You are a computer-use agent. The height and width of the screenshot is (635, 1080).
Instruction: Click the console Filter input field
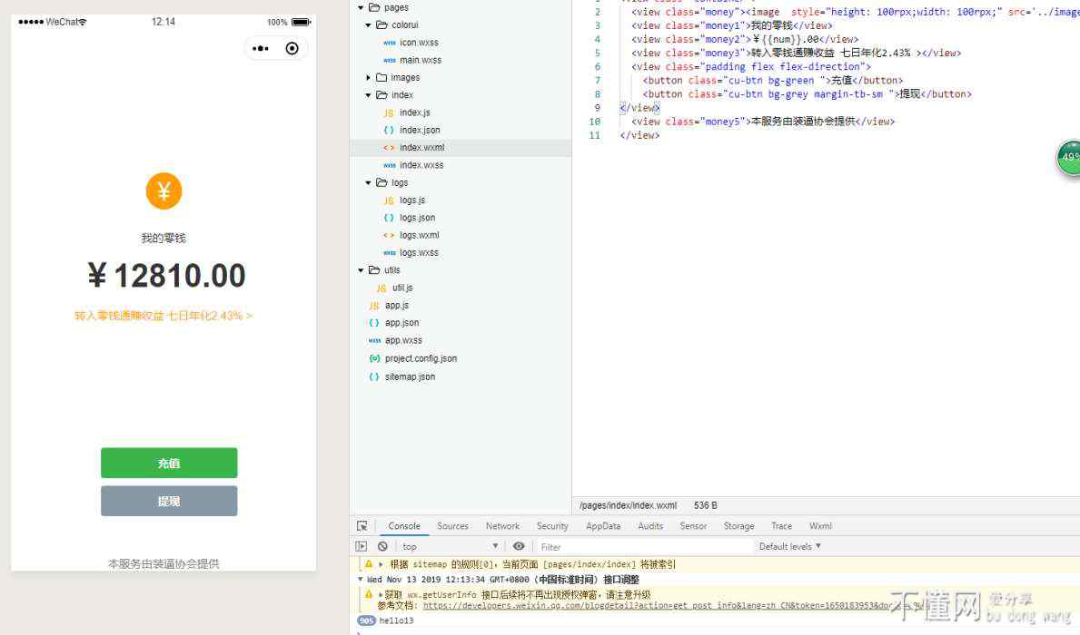(x=643, y=546)
